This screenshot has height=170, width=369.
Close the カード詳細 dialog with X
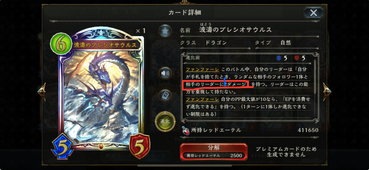click(x=314, y=13)
